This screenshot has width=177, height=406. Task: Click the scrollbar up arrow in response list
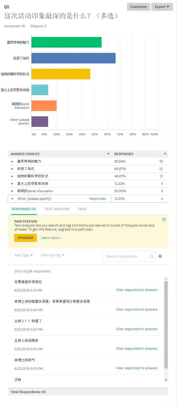166,279
